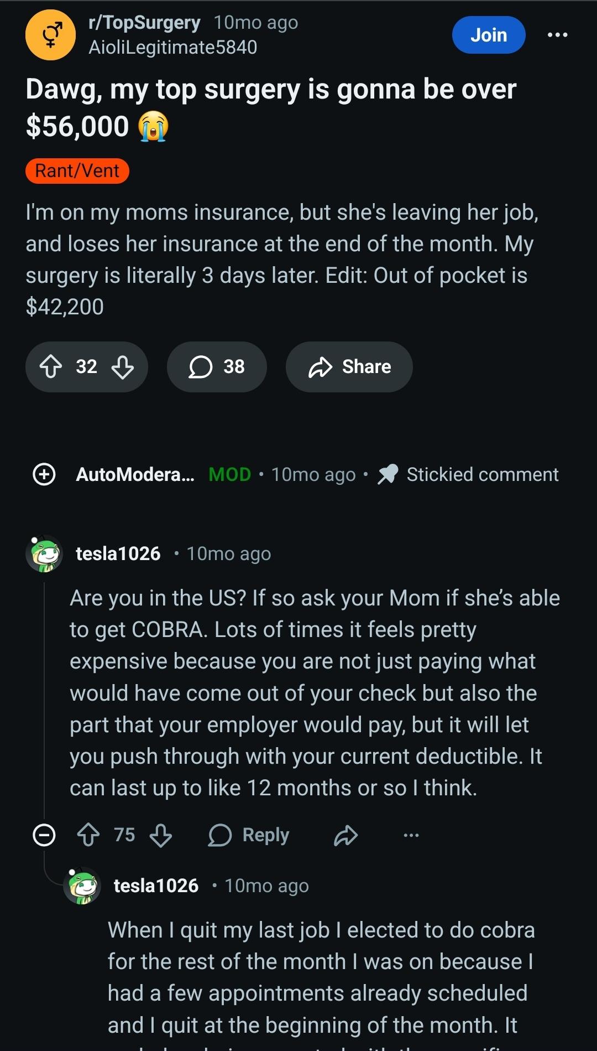Image resolution: width=597 pixels, height=1051 pixels.
Task: View tesla1026's profile from first comment
Action: pyautogui.click(x=118, y=553)
